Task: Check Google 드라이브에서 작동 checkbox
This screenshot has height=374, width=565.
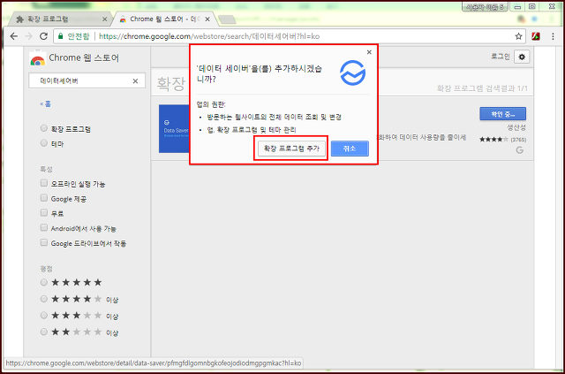Action: [x=44, y=242]
